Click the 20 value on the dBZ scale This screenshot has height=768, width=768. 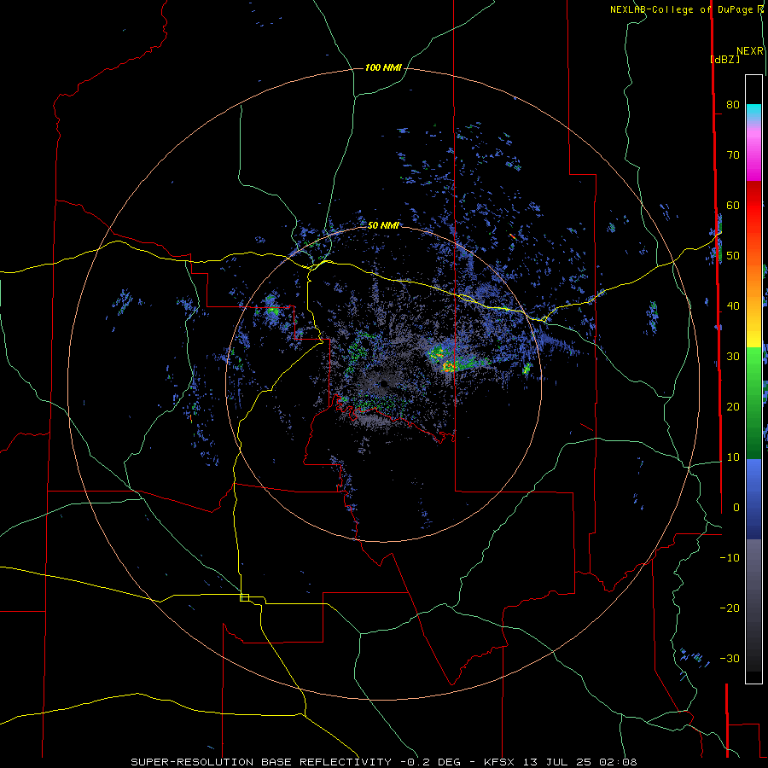(733, 407)
